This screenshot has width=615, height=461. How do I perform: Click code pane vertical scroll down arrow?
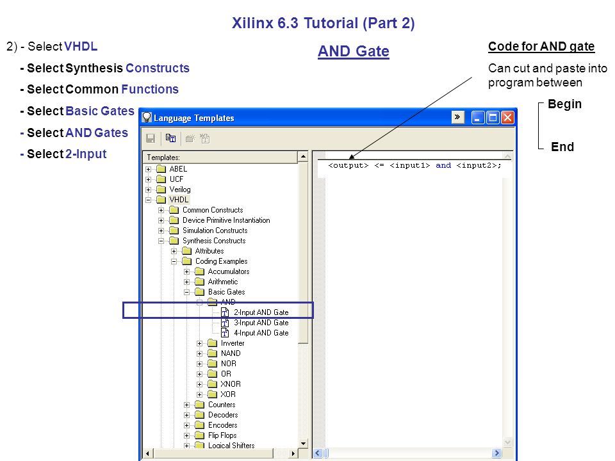tap(507, 442)
